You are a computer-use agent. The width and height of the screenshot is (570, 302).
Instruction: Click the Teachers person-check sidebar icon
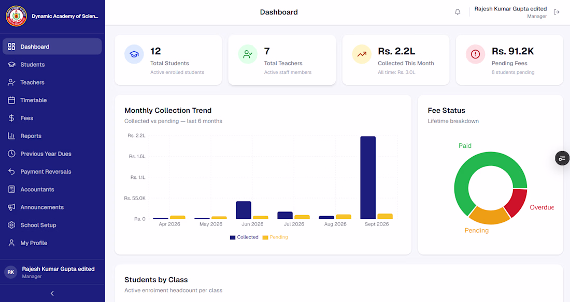point(11,82)
